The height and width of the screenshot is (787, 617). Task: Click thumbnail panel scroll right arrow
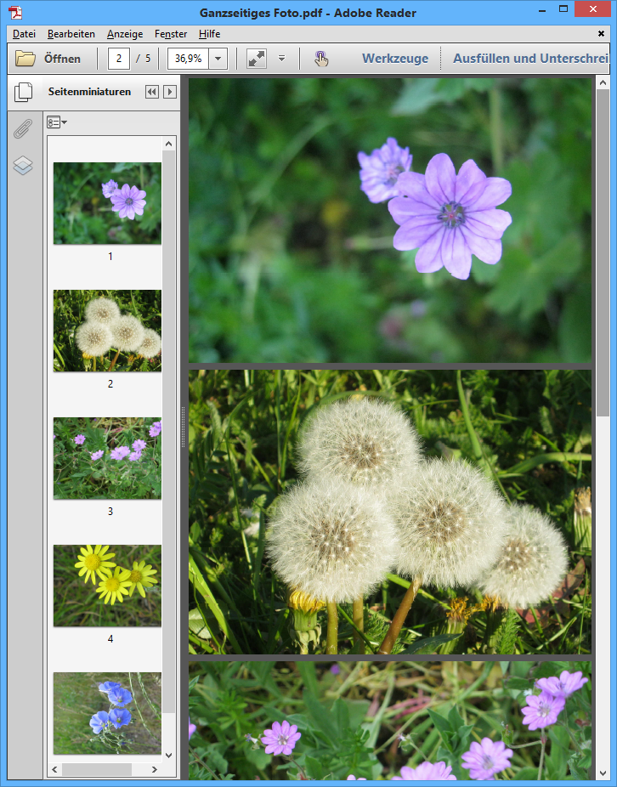tap(155, 769)
